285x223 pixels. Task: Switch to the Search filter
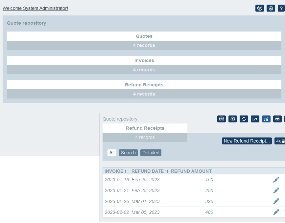point(128,153)
